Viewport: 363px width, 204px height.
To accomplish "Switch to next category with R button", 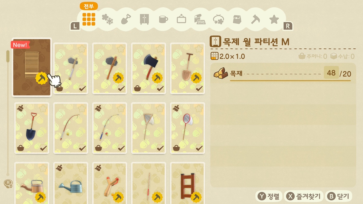I will coord(288,26).
